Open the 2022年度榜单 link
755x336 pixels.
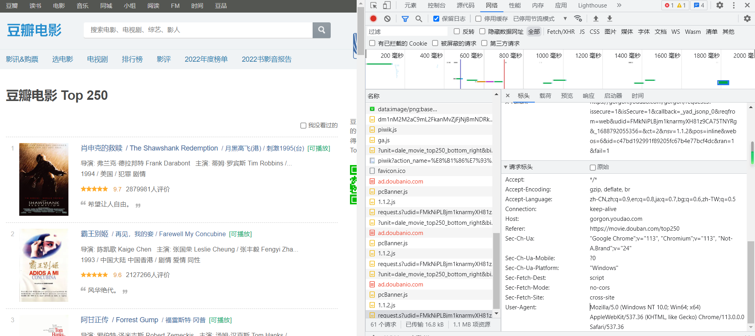click(x=206, y=59)
